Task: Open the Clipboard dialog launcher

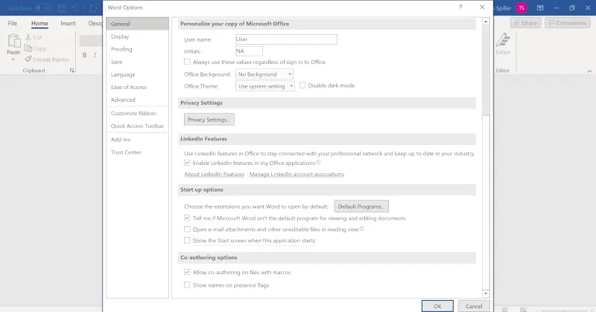Action: tap(72, 71)
